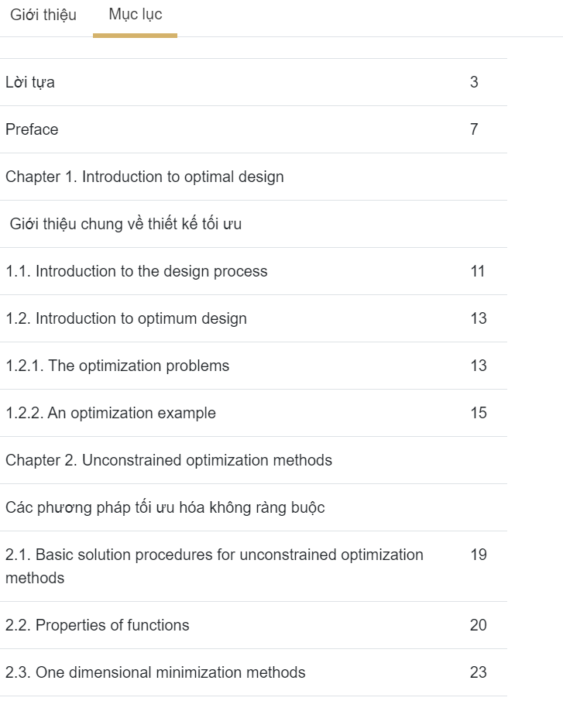Select Chapter 2 Unconstrained optimization methods
This screenshot has width=563, height=701.
(x=169, y=460)
